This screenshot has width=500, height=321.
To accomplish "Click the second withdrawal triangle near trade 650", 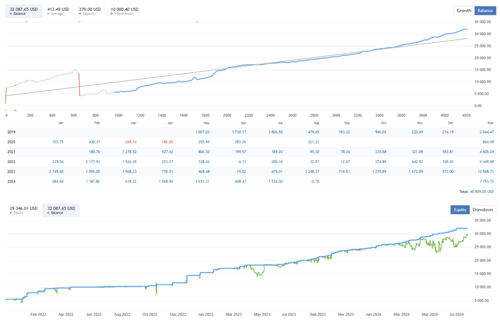I will click(79, 22).
